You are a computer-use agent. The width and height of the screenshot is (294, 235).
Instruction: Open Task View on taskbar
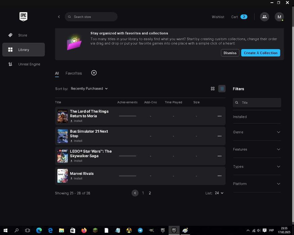(x=28, y=230)
